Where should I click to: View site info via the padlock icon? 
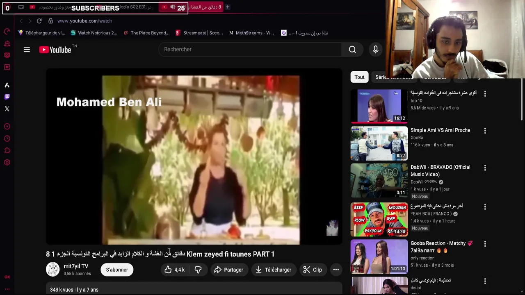[x=50, y=21]
